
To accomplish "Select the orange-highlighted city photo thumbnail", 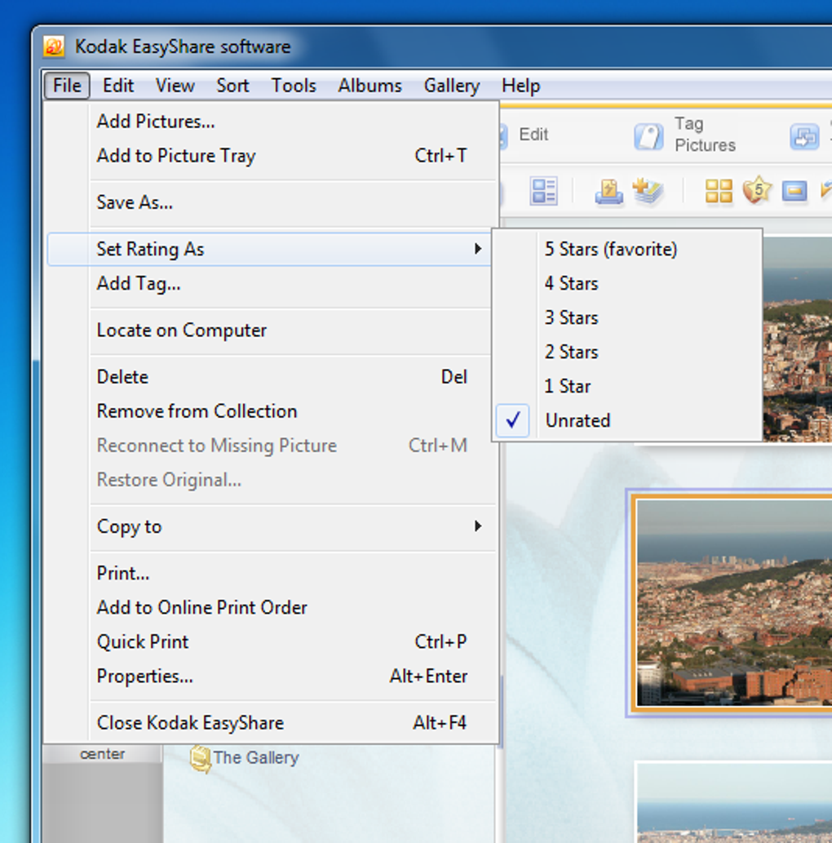I will (x=733, y=603).
